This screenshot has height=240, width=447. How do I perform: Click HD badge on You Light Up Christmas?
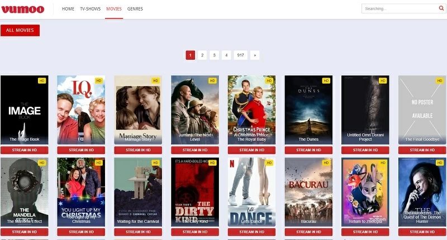pos(99,163)
